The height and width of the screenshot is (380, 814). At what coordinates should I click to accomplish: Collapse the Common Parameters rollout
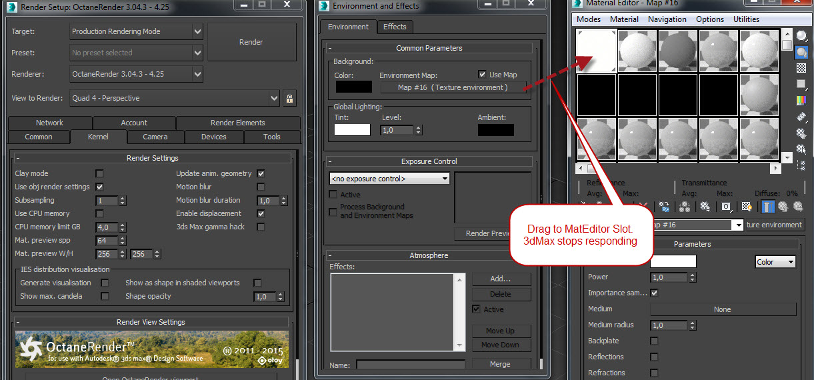(429, 48)
